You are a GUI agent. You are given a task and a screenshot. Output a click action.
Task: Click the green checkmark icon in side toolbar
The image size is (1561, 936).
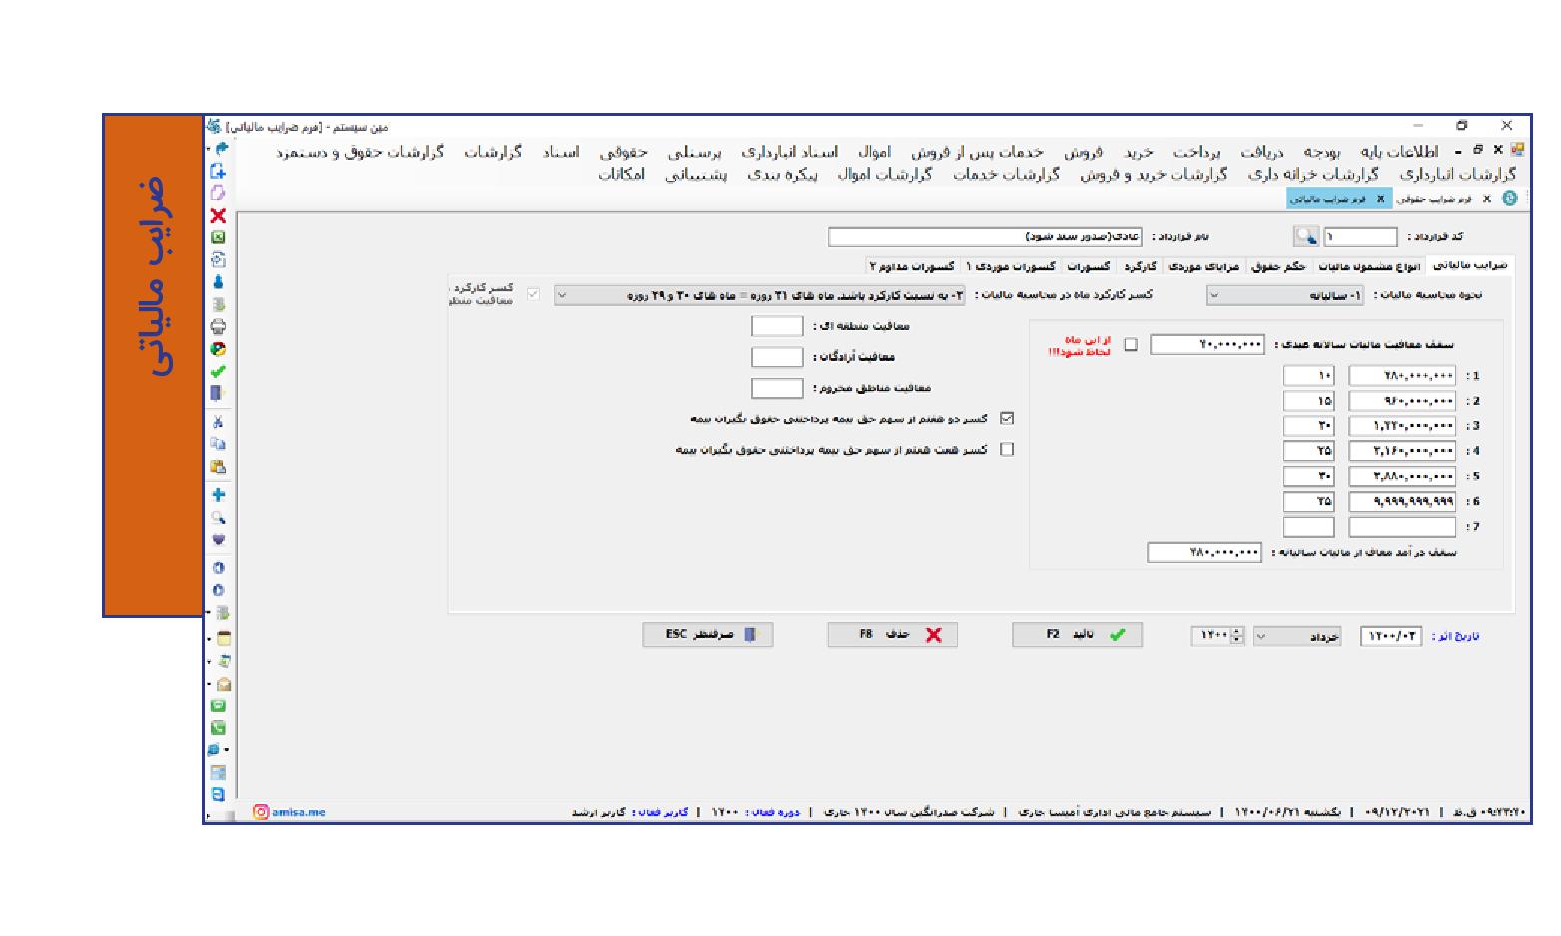coord(218,371)
